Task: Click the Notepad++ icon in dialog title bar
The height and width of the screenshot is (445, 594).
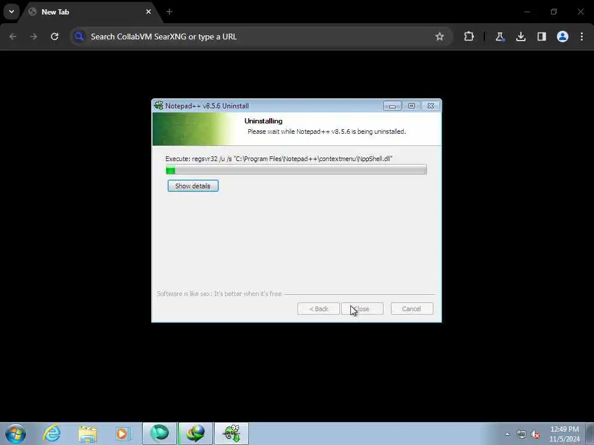Action: (x=159, y=105)
